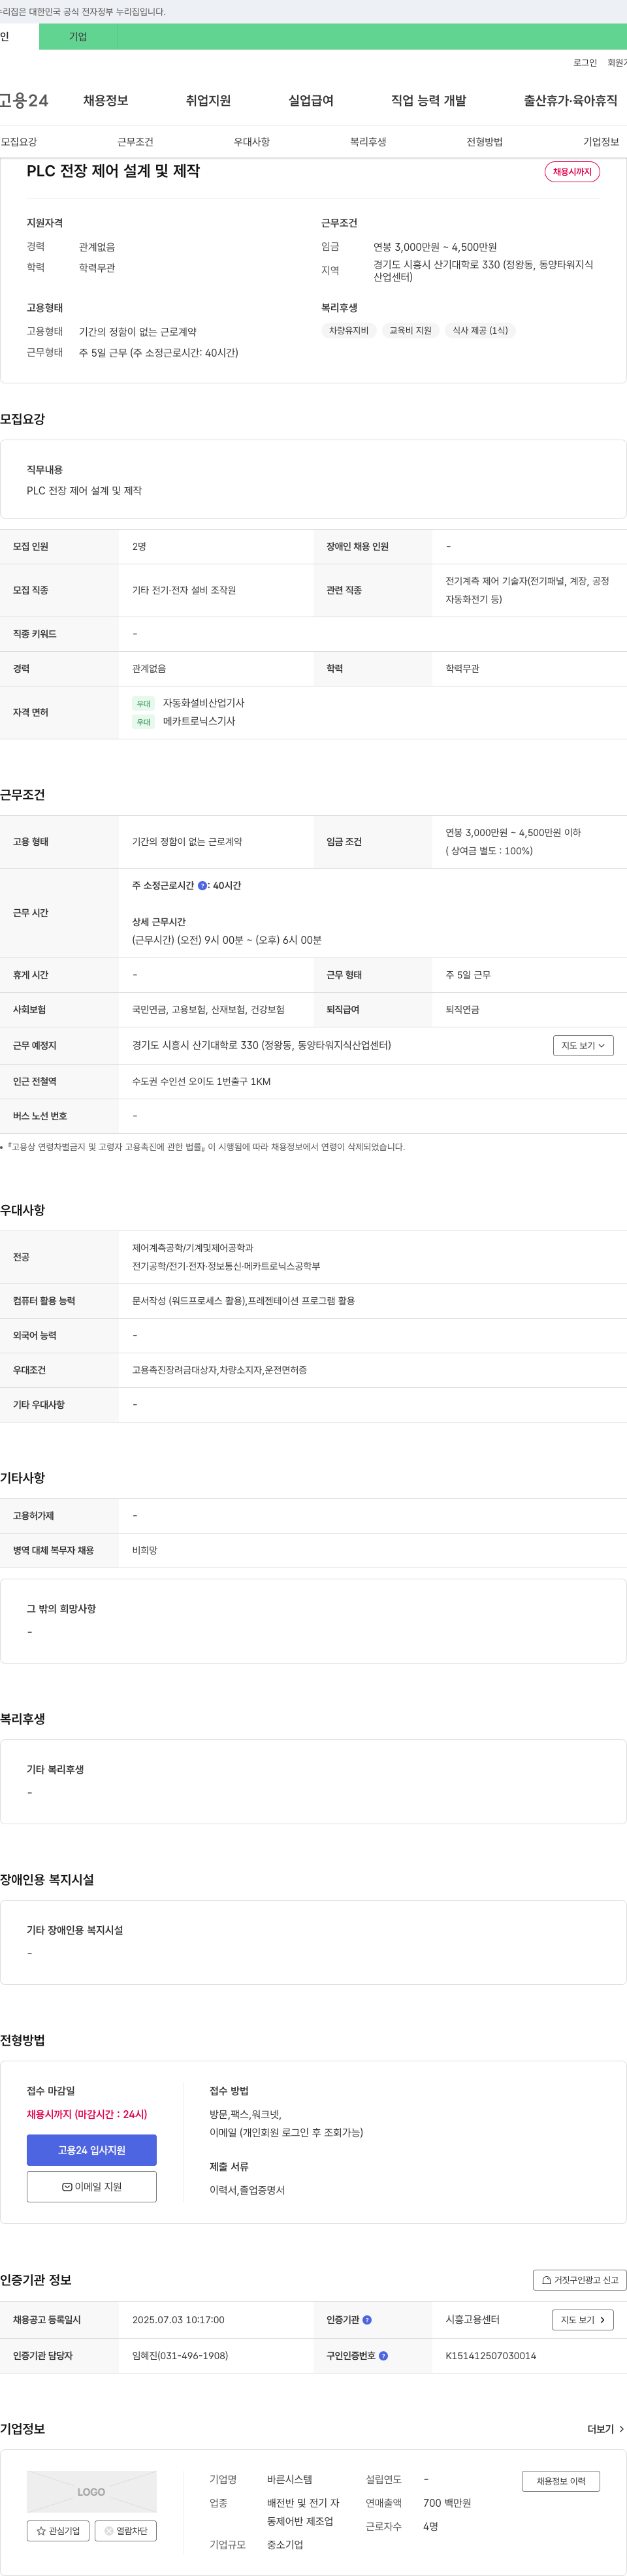Jump to the 모집요강 section tab
The width and height of the screenshot is (627, 2576).
pyautogui.click(x=19, y=142)
